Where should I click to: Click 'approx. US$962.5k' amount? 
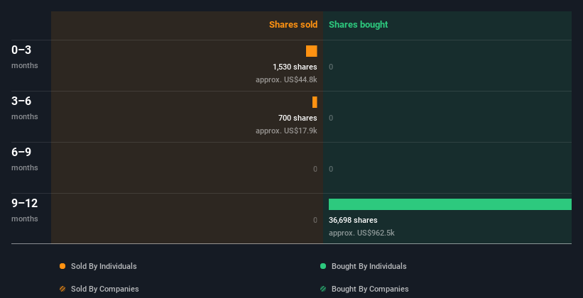tap(361, 233)
